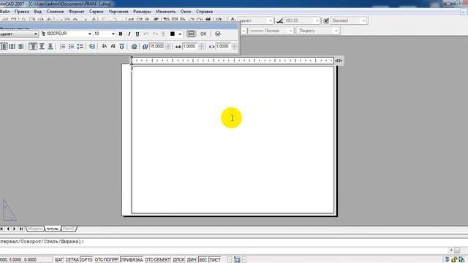Click the width factor icon
This screenshot has width=468, height=263.
click(211, 47)
